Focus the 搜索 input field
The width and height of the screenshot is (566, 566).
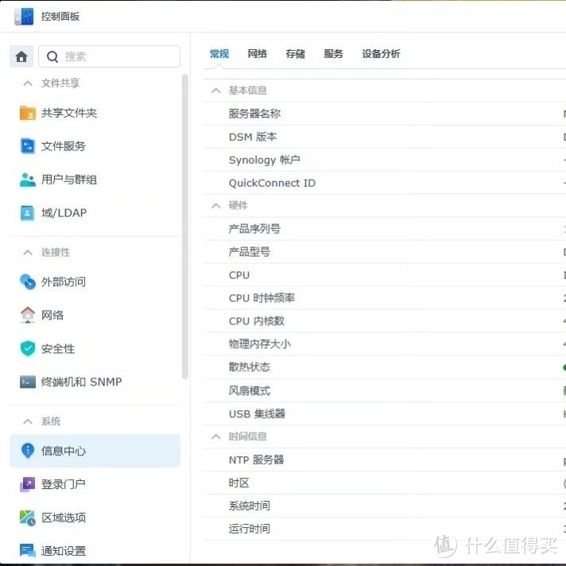pos(109,56)
